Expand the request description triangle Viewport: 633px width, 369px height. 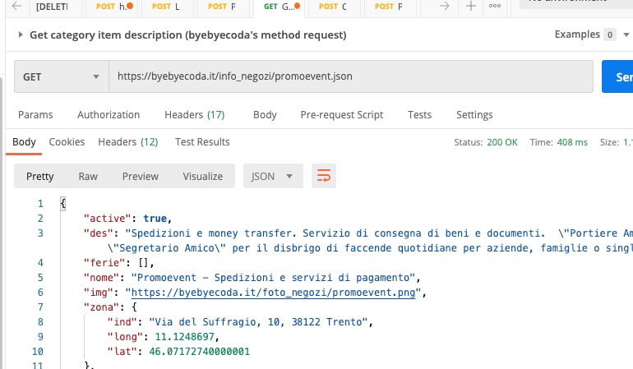pyautogui.click(x=21, y=35)
